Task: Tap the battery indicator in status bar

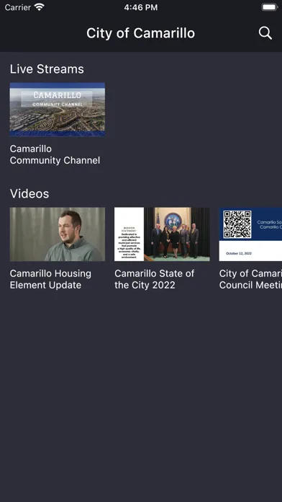Action: [270, 7]
